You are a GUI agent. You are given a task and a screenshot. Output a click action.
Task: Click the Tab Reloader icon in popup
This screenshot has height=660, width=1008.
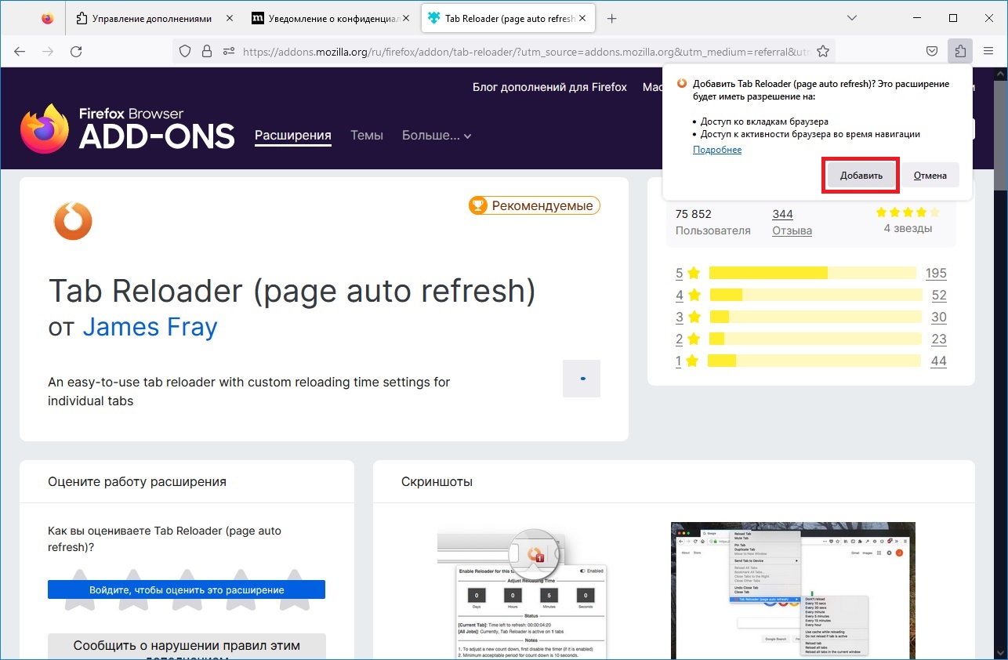coord(682,84)
